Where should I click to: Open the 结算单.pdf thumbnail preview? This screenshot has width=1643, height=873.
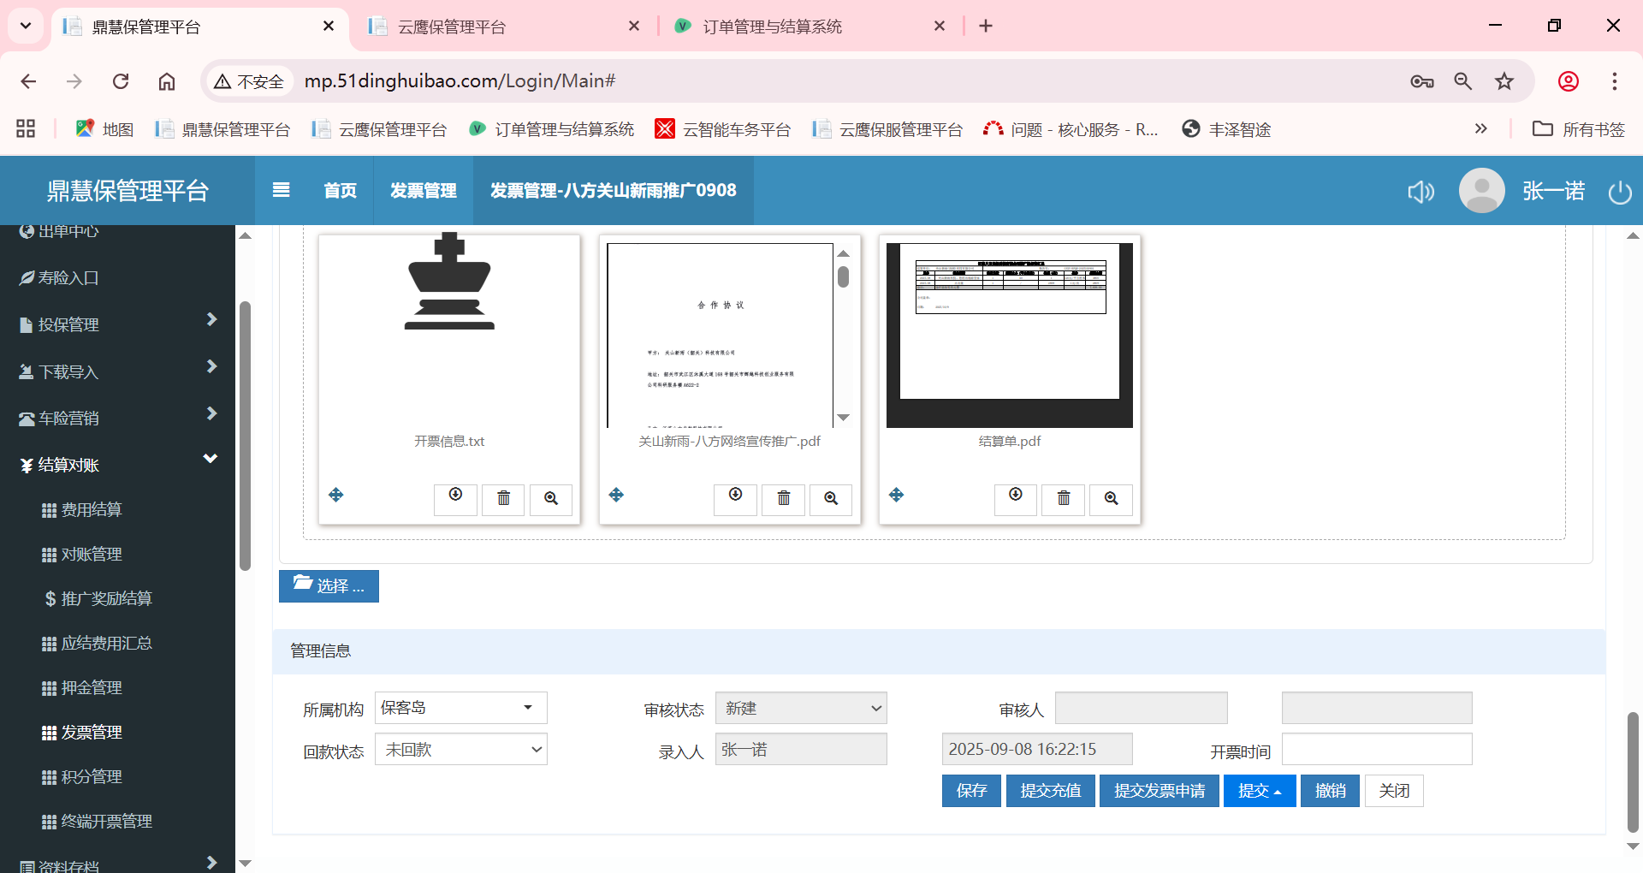click(1010, 336)
